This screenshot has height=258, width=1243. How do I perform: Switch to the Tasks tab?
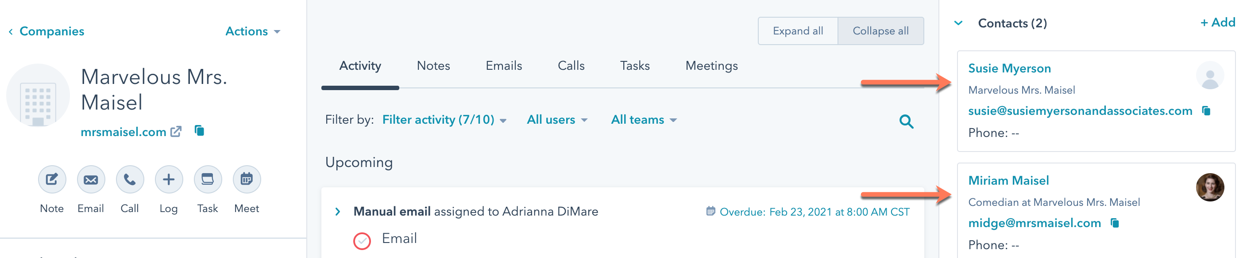pyautogui.click(x=634, y=65)
